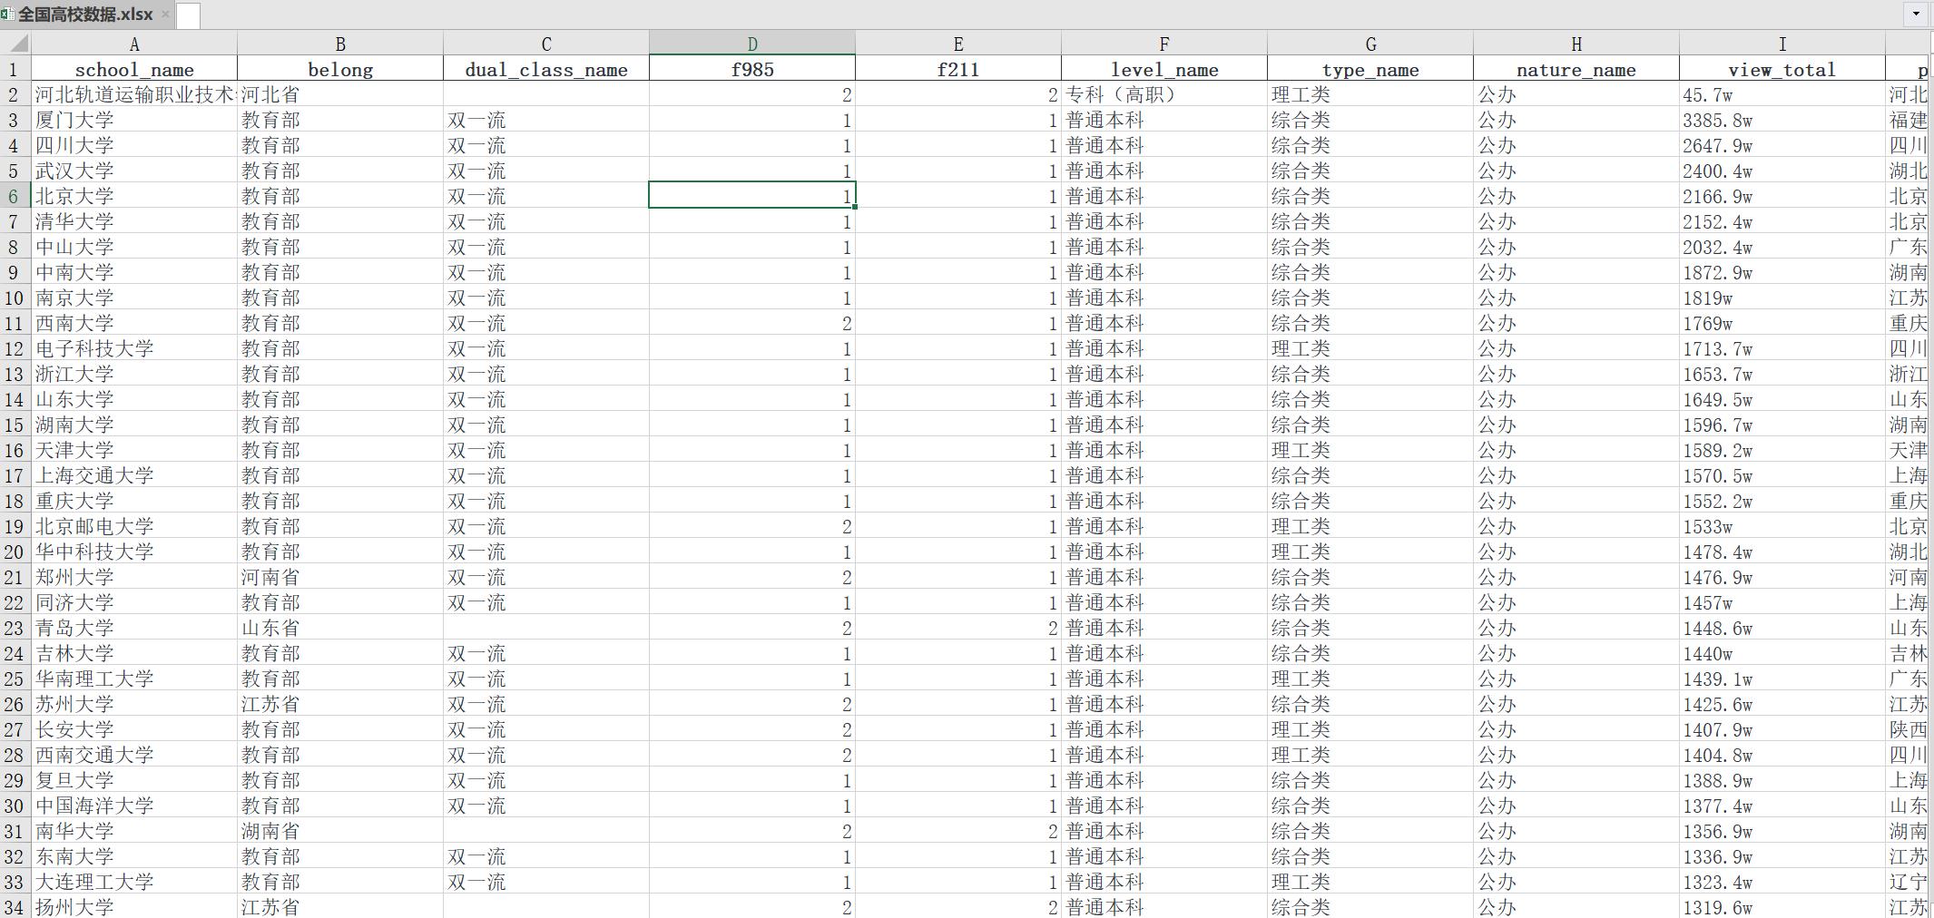Viewport: 1934px width, 918px height.
Task: Click view total 2647.9w cell
Action: [1782, 145]
